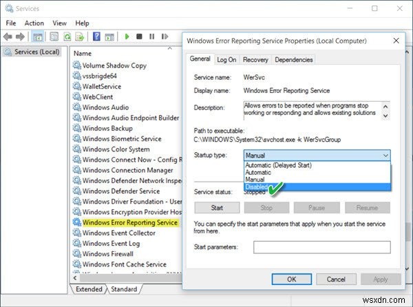Open the Action menu

coord(34,23)
